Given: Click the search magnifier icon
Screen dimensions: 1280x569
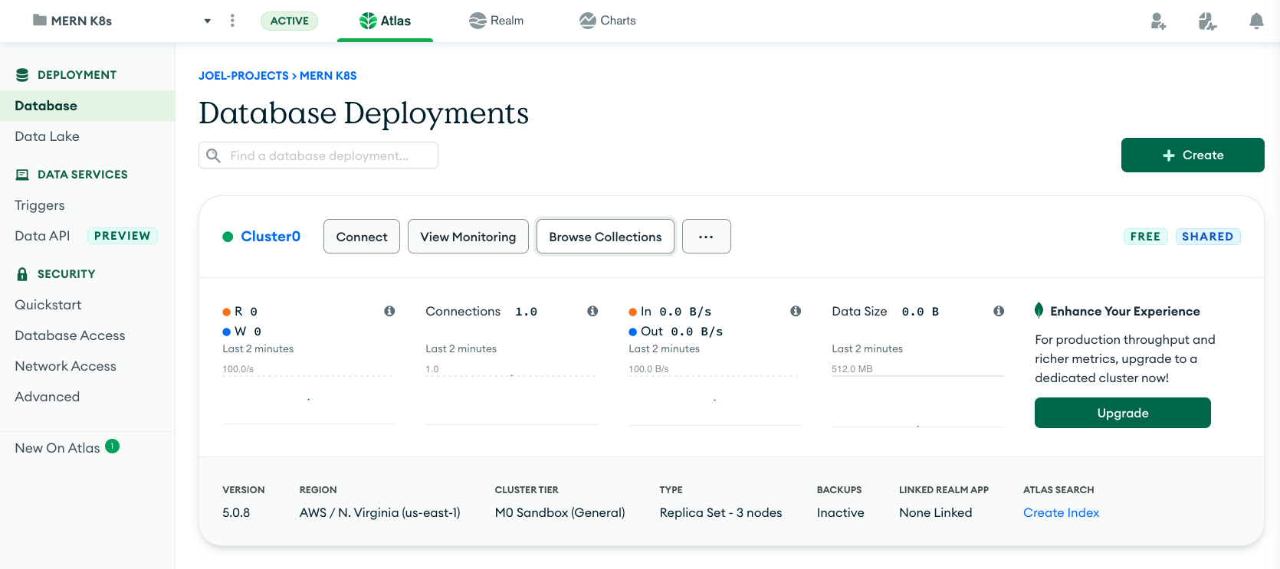Looking at the screenshot, I should 214,155.
